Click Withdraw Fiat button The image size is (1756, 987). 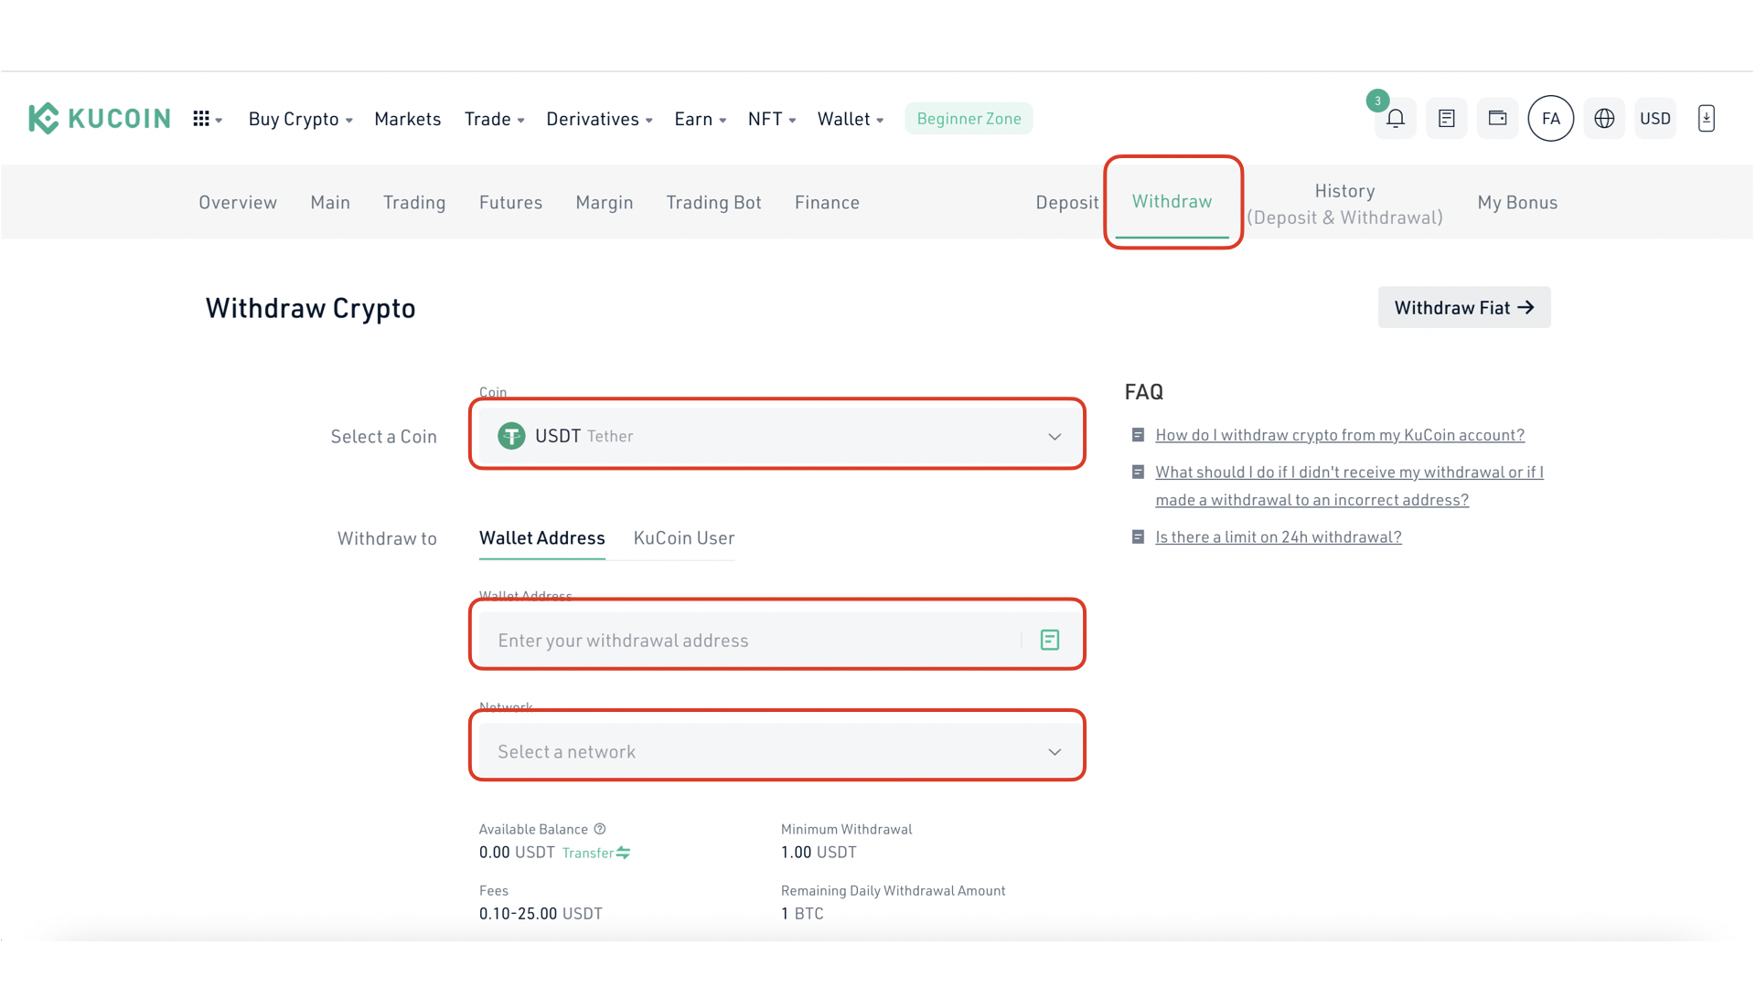(x=1463, y=307)
